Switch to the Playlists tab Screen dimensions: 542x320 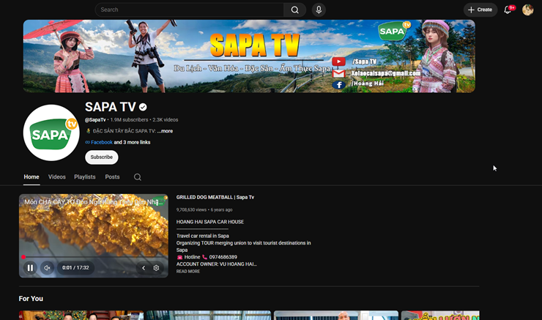85,177
